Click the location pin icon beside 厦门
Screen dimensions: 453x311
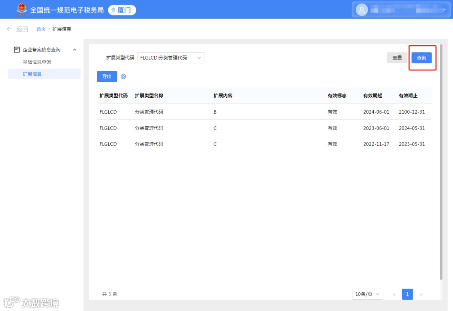(113, 10)
